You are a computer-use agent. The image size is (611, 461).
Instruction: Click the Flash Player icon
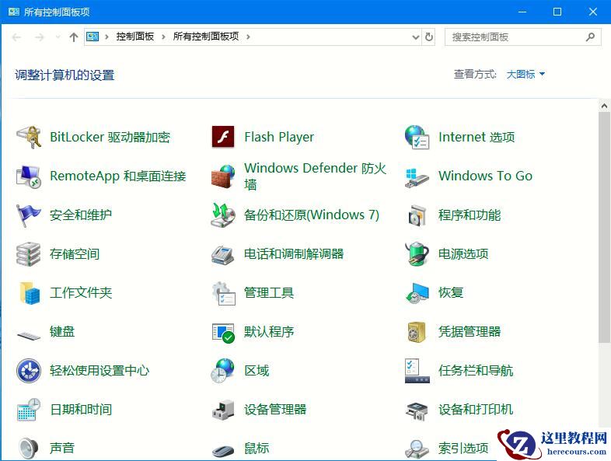[x=223, y=137]
